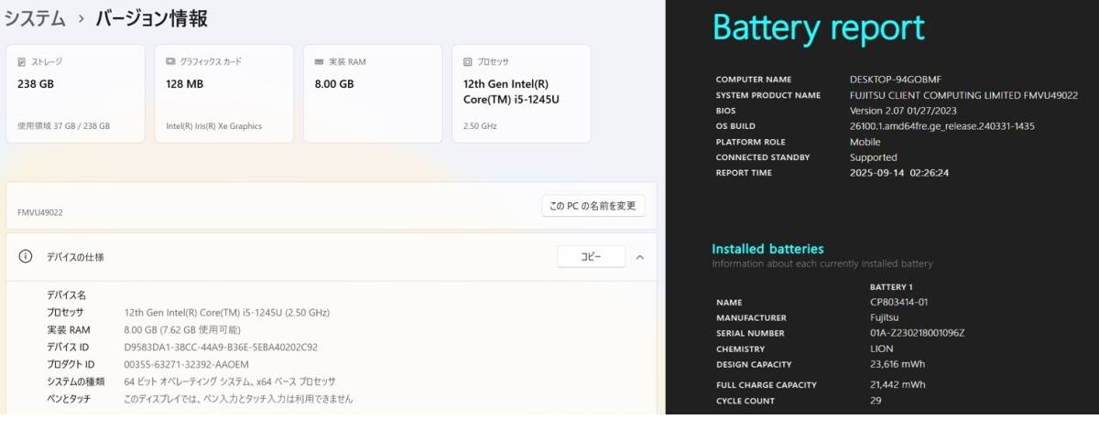The height and width of the screenshot is (429, 1099).
Task: Click the ペンとタッチ value text
Action: (x=238, y=399)
